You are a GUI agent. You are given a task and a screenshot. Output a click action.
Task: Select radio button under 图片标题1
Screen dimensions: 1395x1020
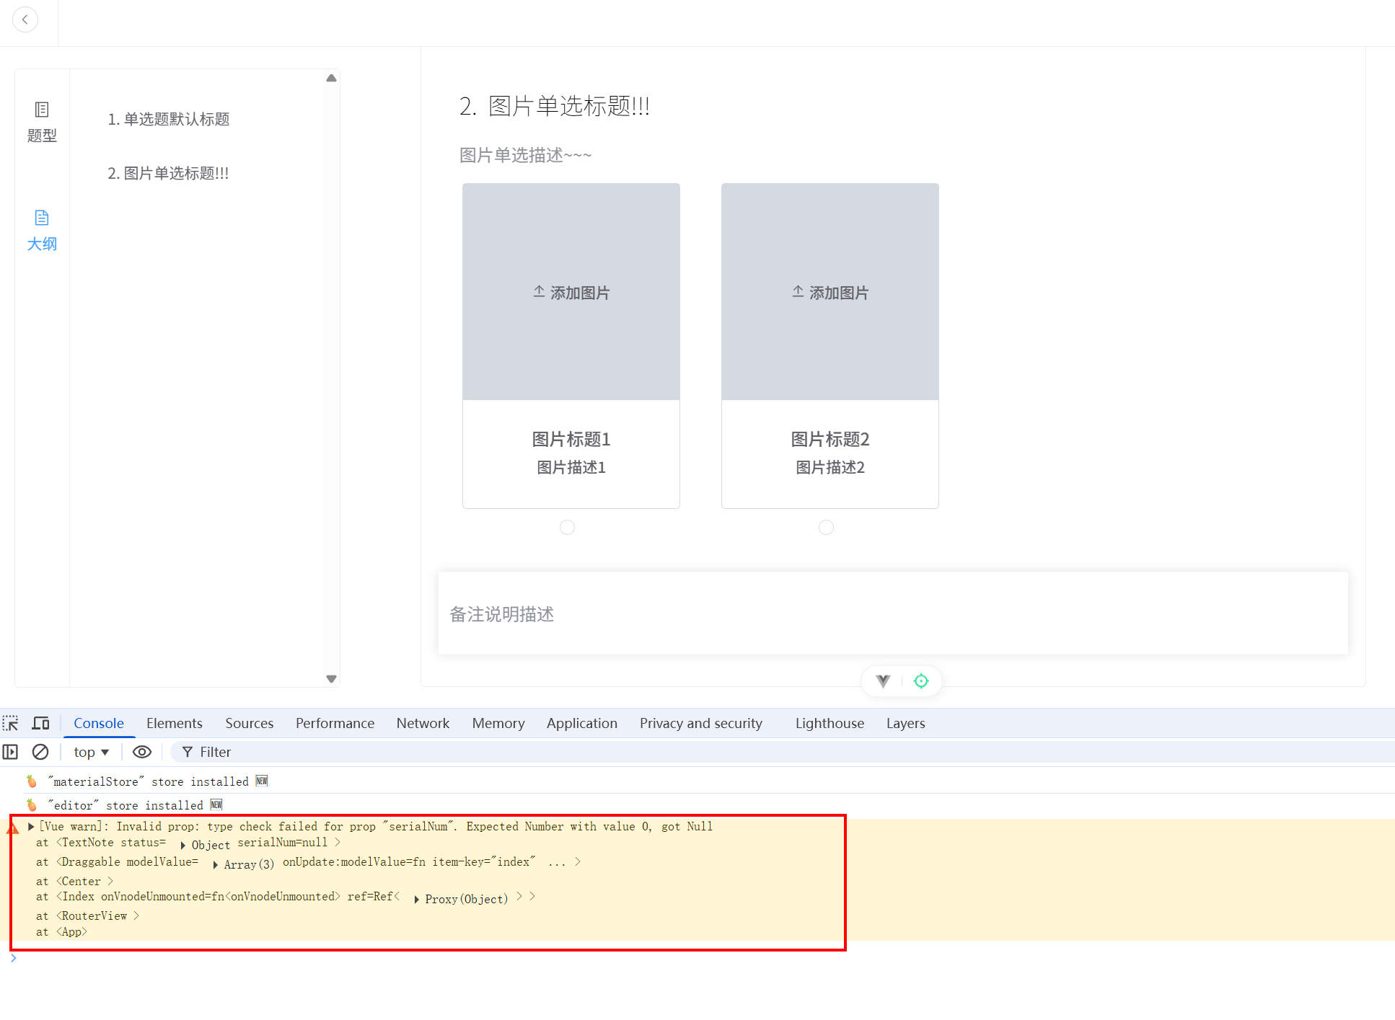tap(568, 528)
